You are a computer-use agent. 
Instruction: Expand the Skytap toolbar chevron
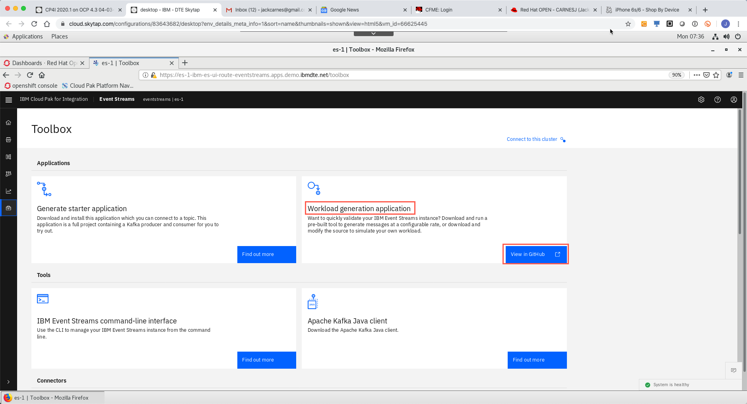pyautogui.click(x=373, y=34)
